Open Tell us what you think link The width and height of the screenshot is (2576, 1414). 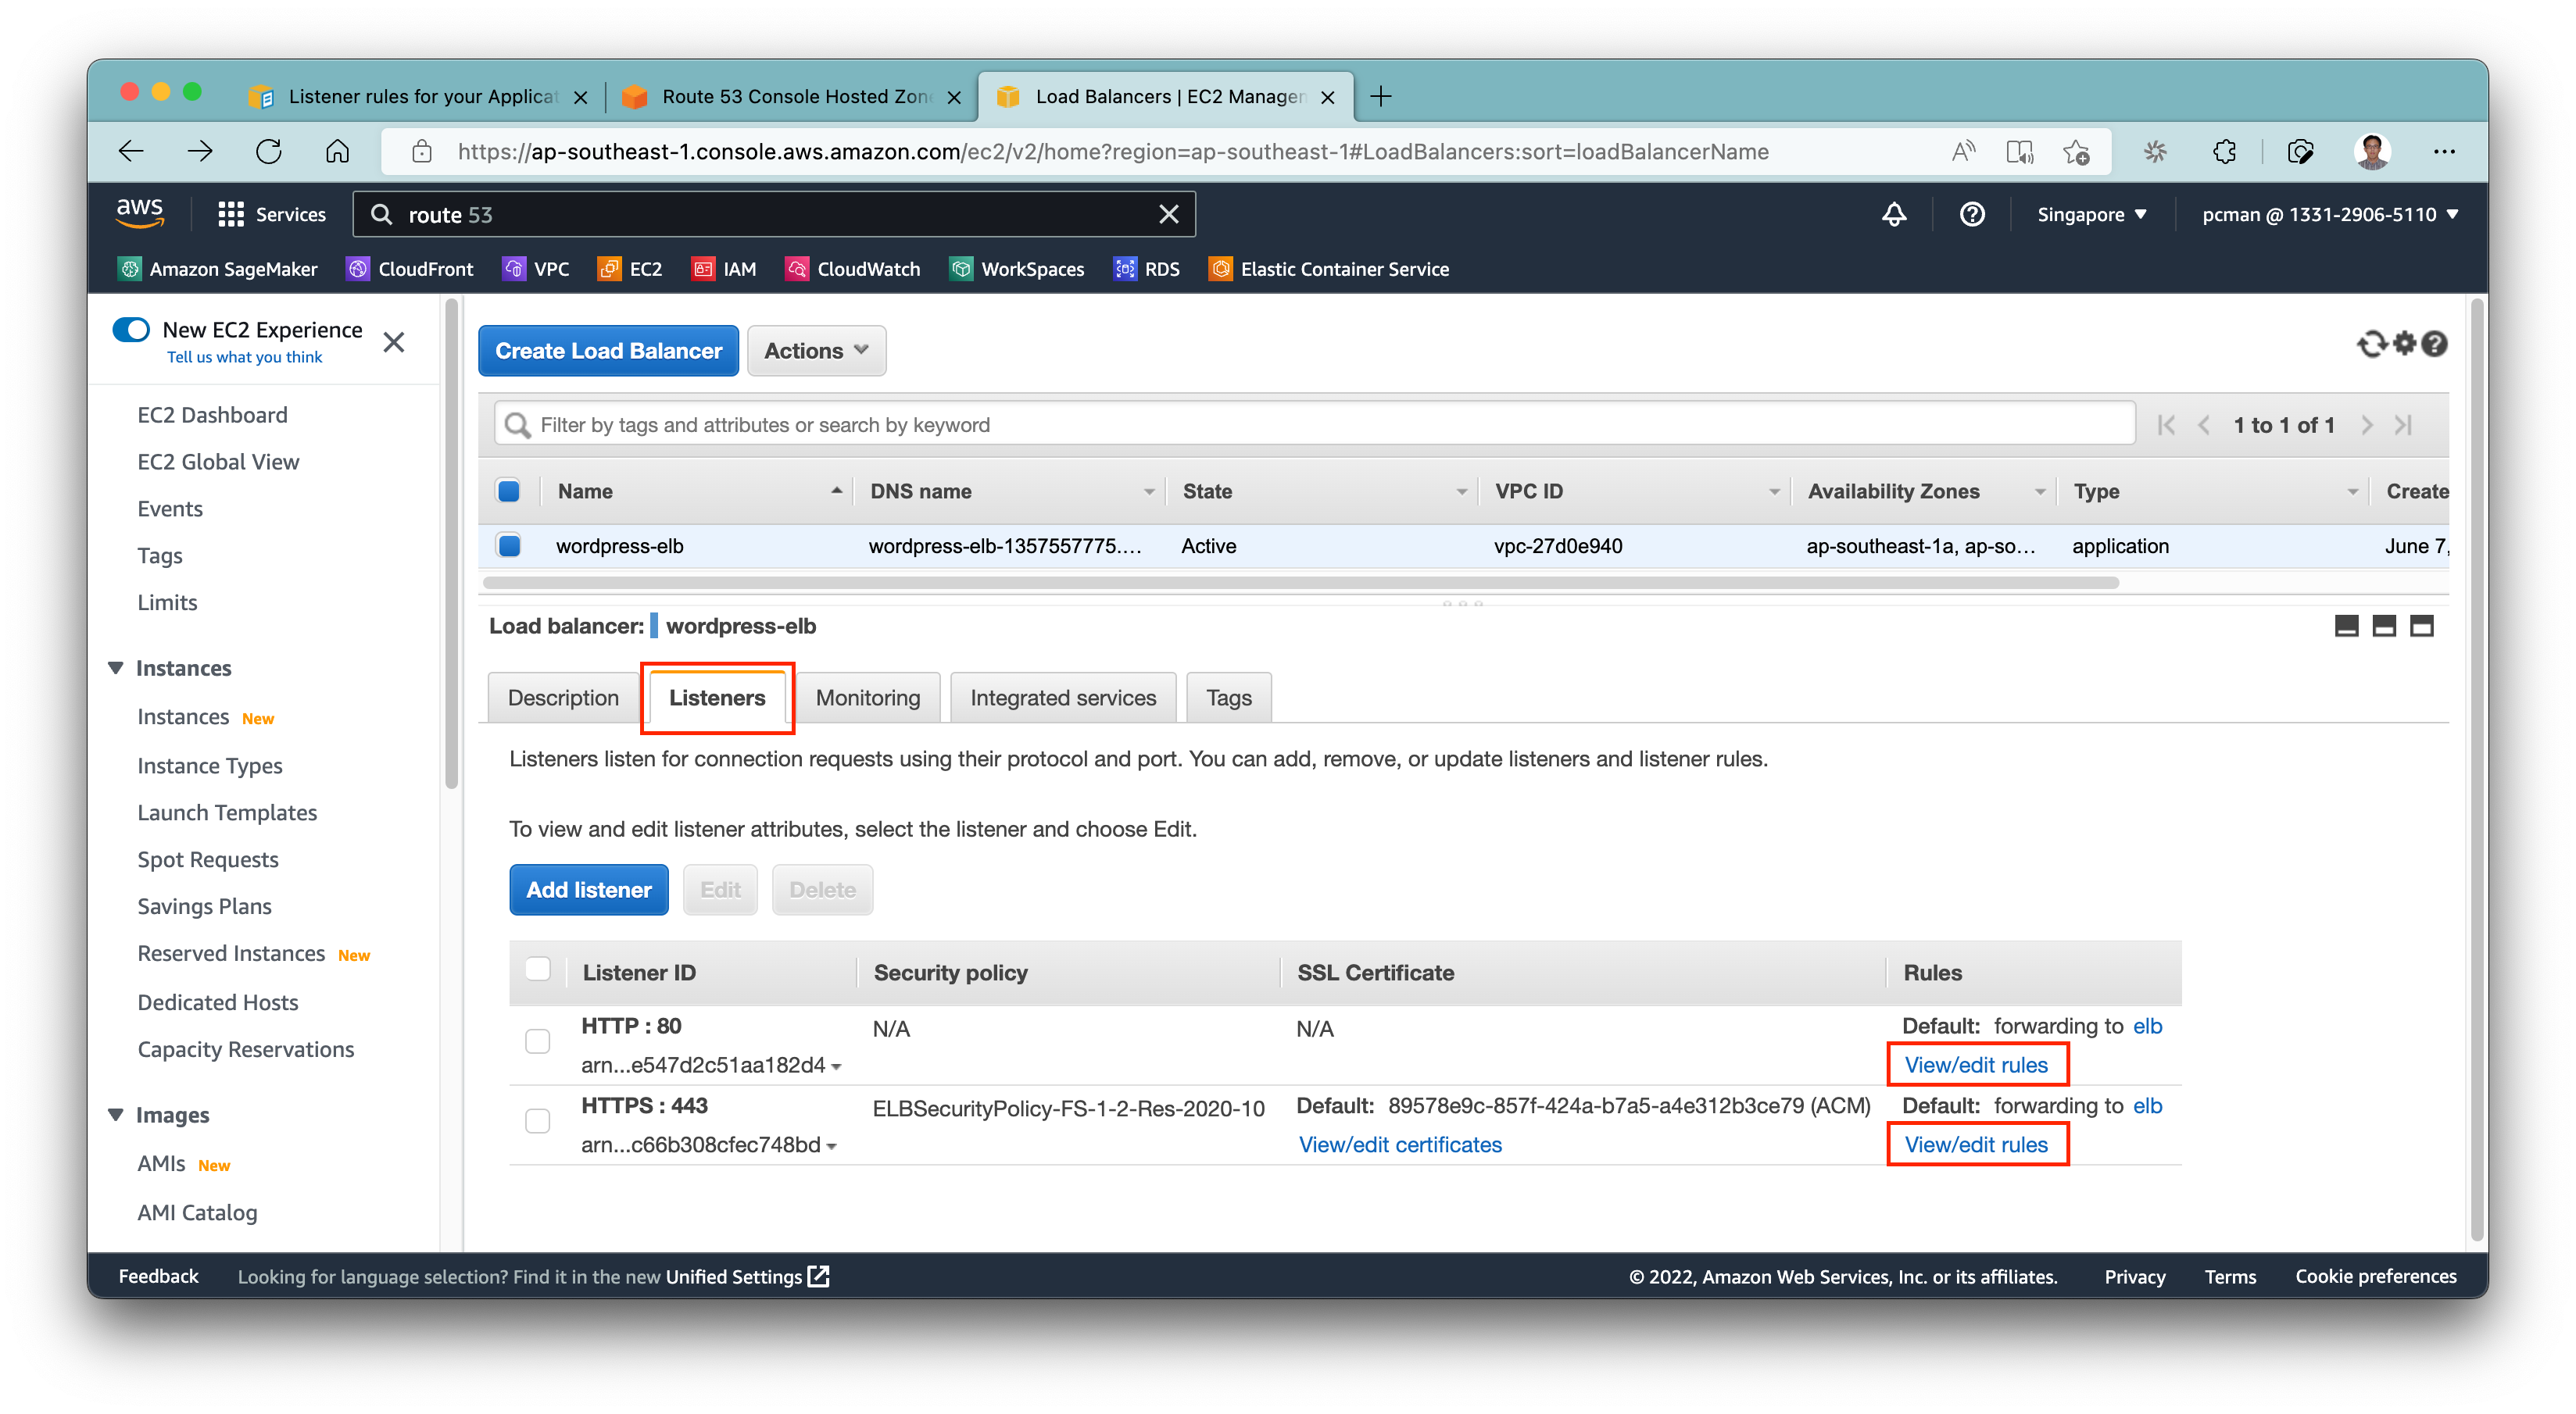tap(244, 358)
